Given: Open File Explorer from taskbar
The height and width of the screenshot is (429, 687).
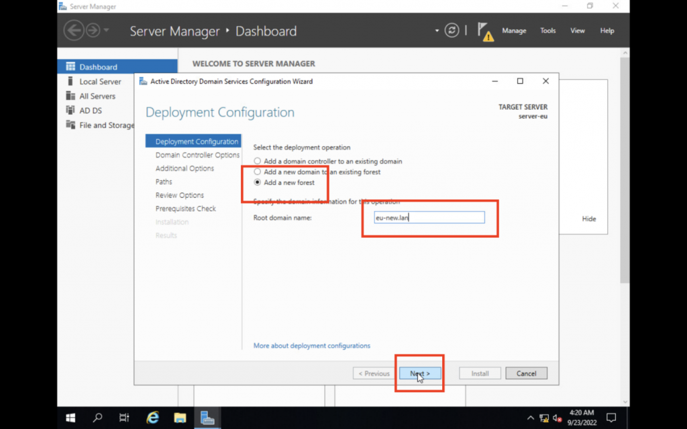Looking at the screenshot, I should click(180, 418).
